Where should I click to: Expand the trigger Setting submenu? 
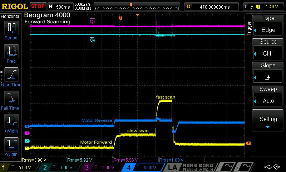coord(268,121)
